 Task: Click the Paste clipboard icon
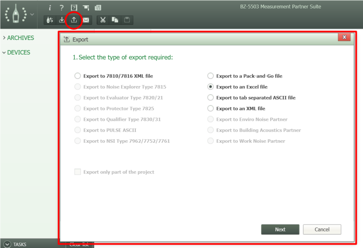[126, 20]
